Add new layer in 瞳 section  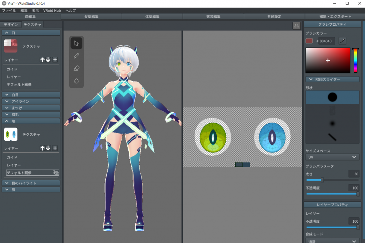(x=55, y=148)
